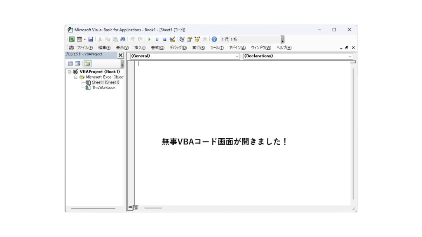
Task: Open Microsoft Visual Basic Help icon
Action: click(x=214, y=39)
